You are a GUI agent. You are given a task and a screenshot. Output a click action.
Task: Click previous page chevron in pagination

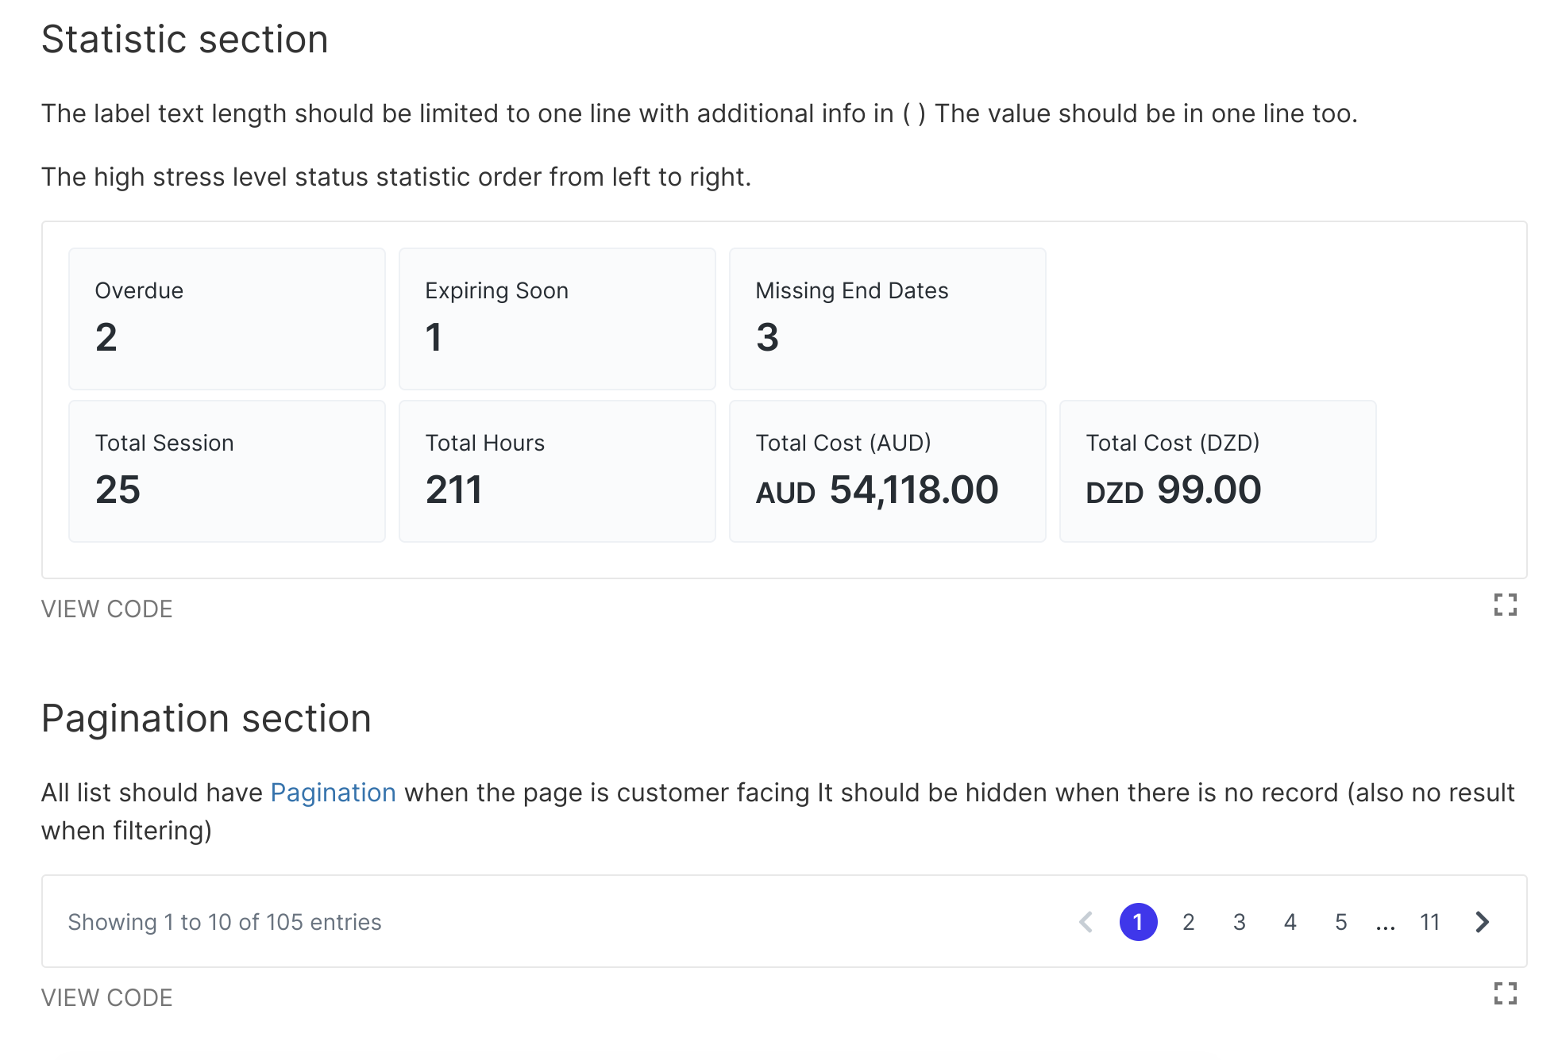tap(1086, 922)
